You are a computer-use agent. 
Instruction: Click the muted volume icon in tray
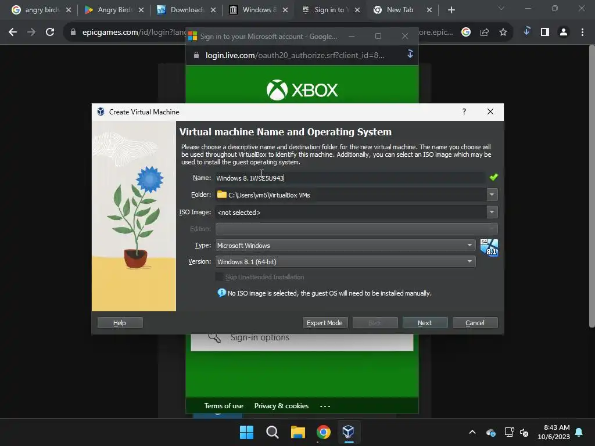pos(525,432)
